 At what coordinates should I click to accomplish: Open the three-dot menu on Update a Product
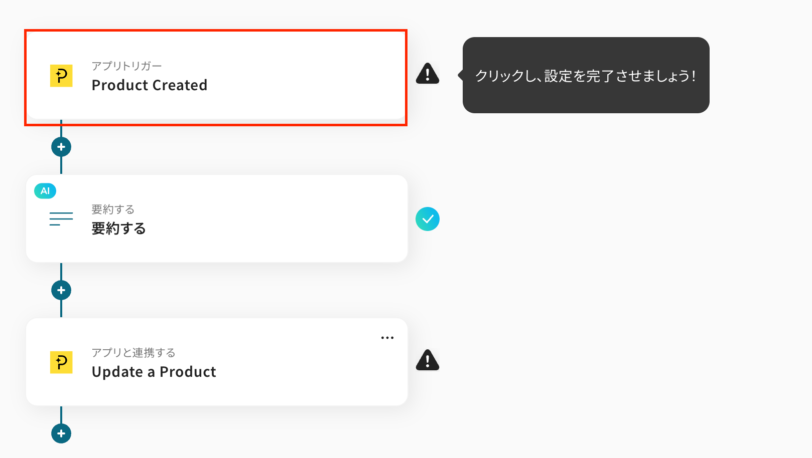387,338
